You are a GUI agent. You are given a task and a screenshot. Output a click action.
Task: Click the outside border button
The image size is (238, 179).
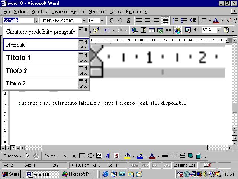(204, 21)
